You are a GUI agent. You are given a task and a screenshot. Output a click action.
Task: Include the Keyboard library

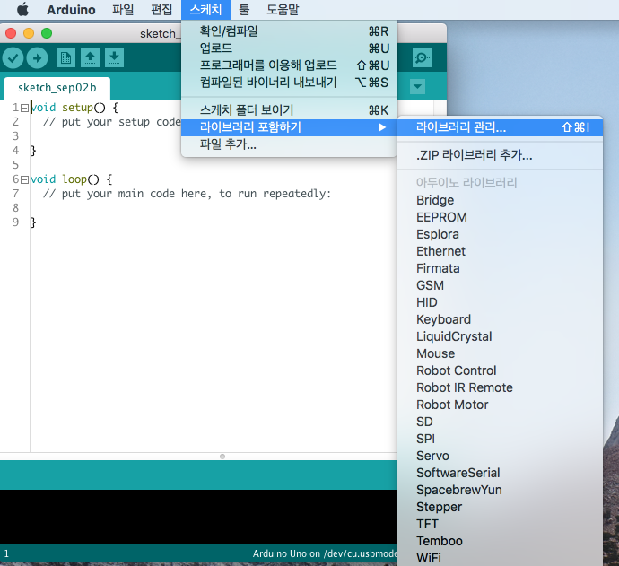(500, 319)
